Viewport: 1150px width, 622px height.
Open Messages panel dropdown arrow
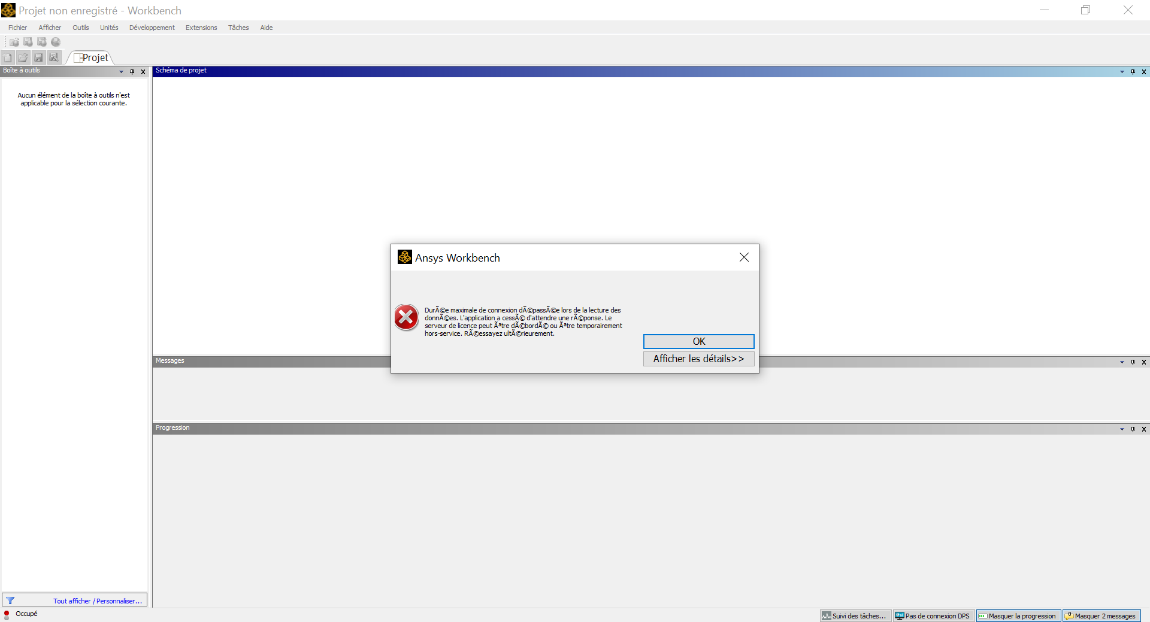point(1122,362)
